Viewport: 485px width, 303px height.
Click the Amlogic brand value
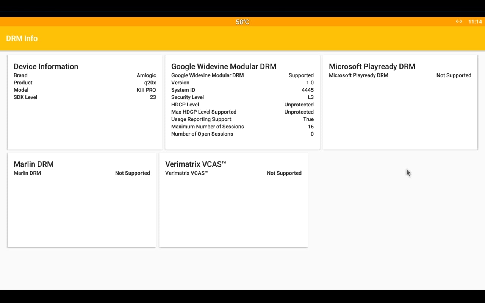pos(146,75)
